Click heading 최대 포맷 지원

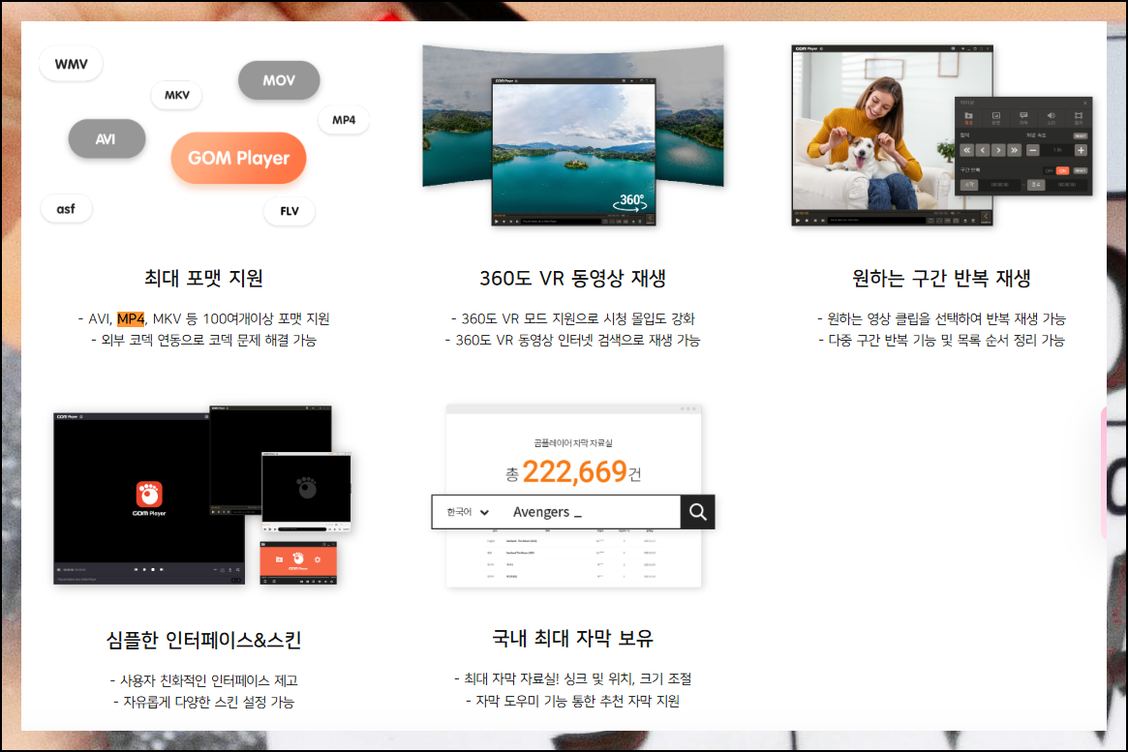pyautogui.click(x=203, y=278)
